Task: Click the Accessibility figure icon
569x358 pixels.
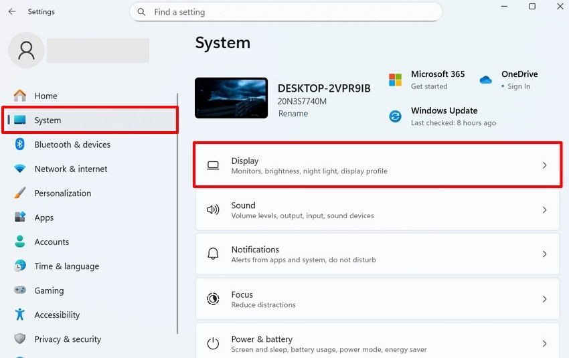Action: (20, 315)
